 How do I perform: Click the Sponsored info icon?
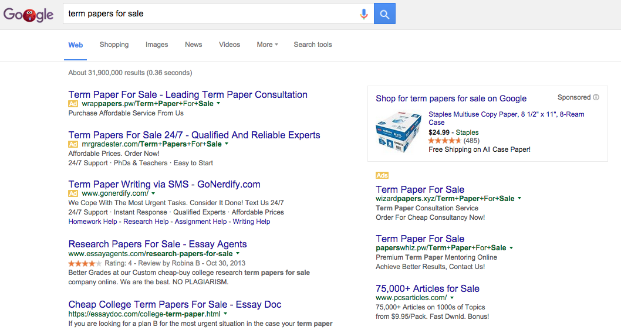point(596,97)
